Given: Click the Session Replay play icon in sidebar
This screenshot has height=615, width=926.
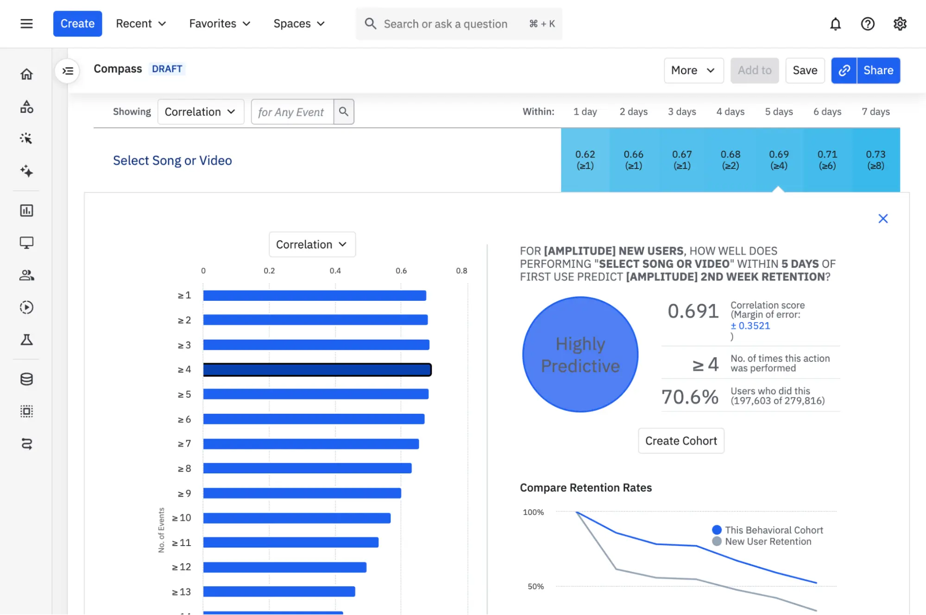Looking at the screenshot, I should click(x=26, y=307).
